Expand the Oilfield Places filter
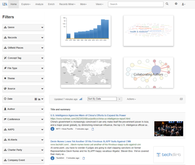 (x=23, y=48)
